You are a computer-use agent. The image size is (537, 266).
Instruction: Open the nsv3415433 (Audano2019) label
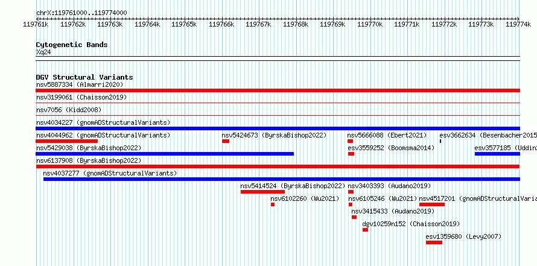(x=393, y=211)
